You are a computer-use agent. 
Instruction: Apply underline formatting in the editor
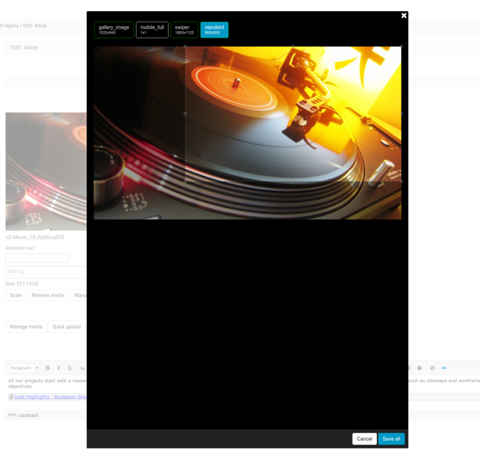pyautogui.click(x=70, y=368)
